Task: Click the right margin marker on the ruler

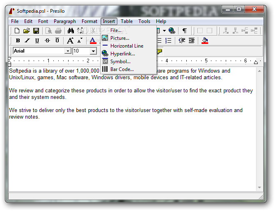Action: 256,62
